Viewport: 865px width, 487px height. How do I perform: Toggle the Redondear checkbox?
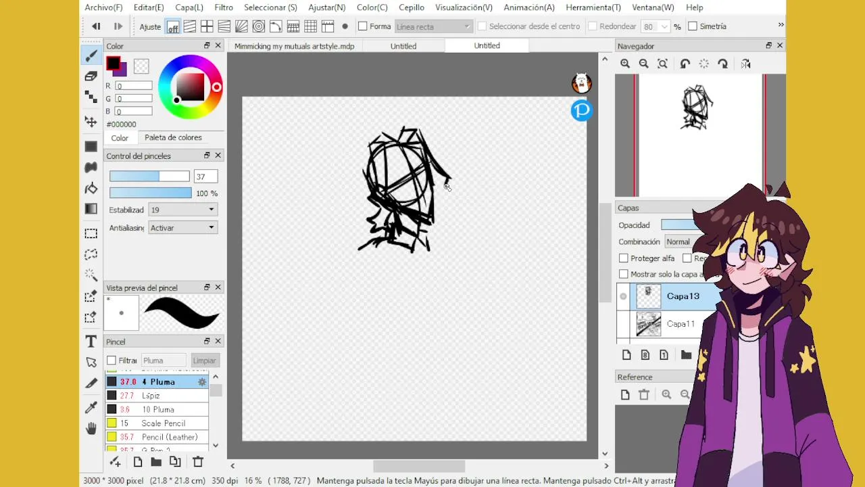[593, 26]
